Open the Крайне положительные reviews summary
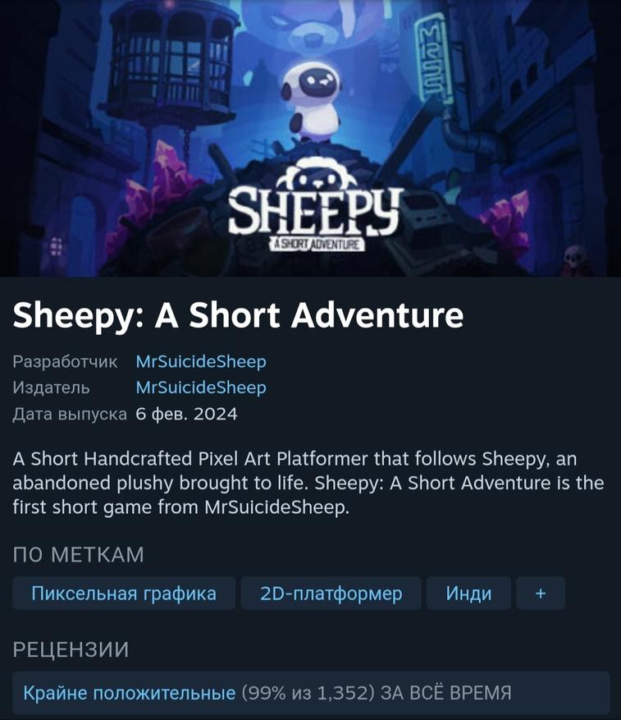 [130, 692]
